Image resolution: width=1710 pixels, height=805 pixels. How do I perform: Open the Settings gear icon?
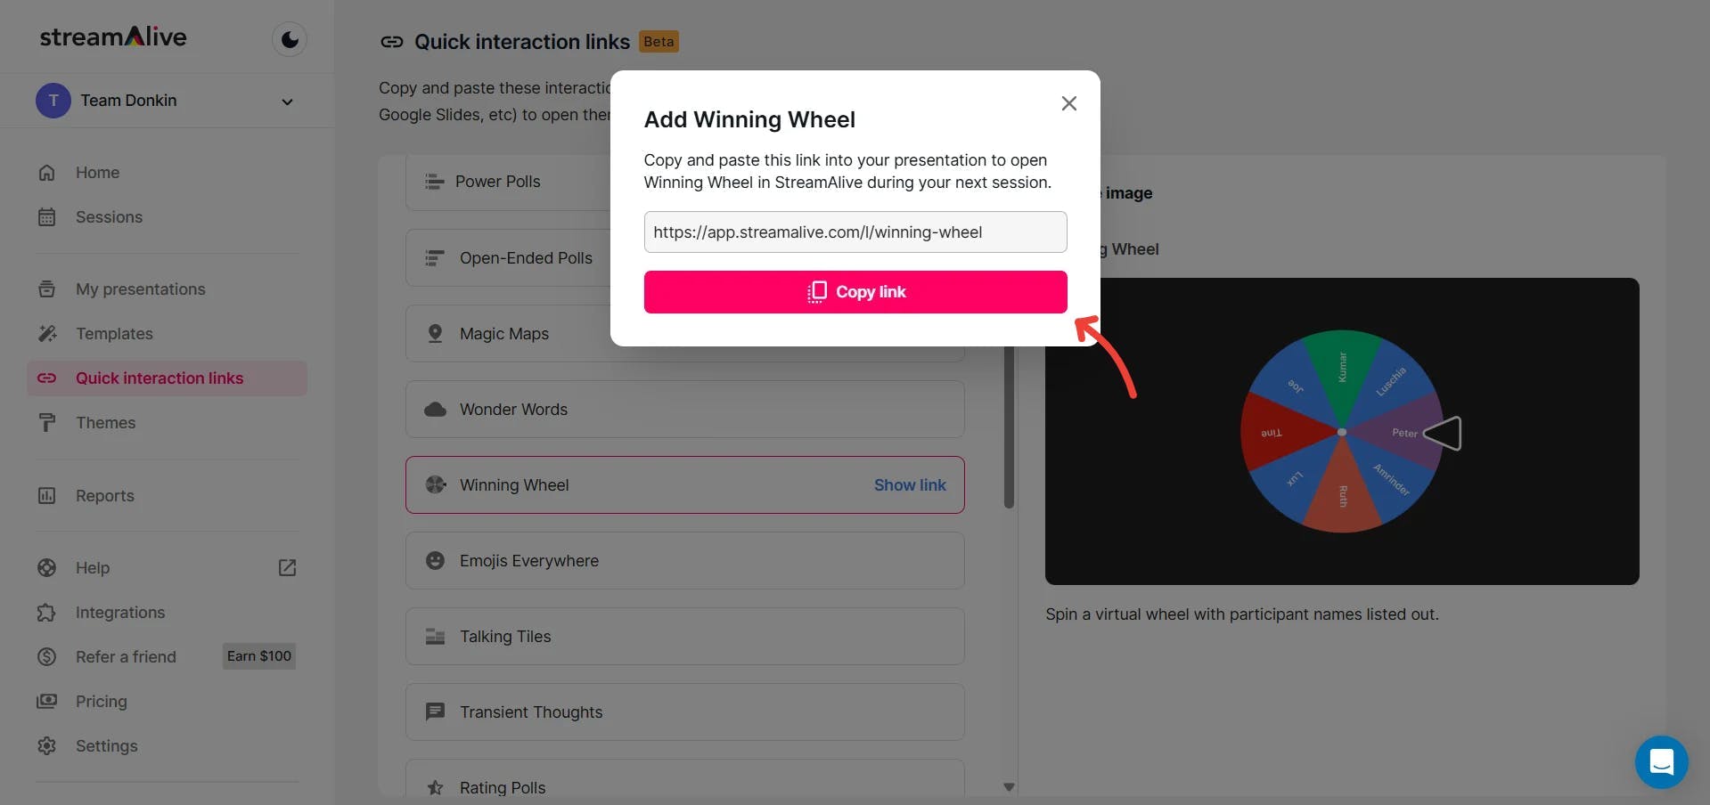click(x=47, y=746)
